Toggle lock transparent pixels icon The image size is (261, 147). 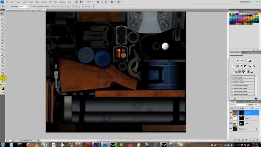click(235, 108)
